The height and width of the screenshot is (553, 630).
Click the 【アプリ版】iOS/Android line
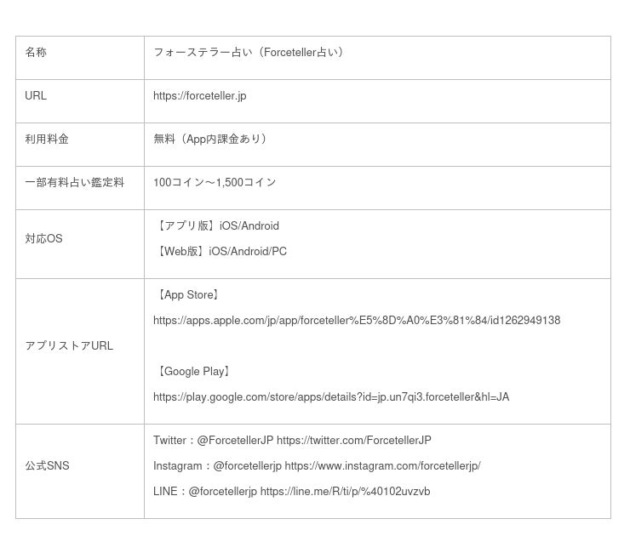(x=216, y=226)
